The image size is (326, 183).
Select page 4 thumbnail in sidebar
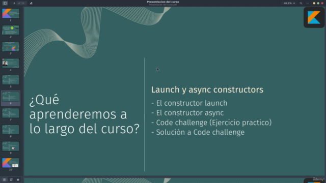point(11,63)
